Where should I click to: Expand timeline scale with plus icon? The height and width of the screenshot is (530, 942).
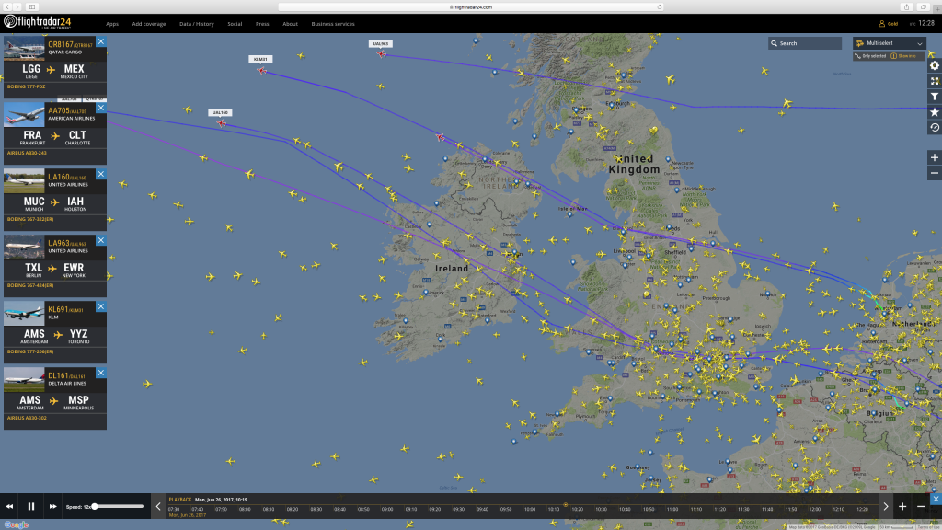pyautogui.click(x=902, y=507)
